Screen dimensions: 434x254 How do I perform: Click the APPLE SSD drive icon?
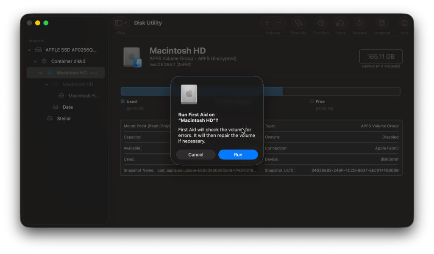tap(38, 50)
